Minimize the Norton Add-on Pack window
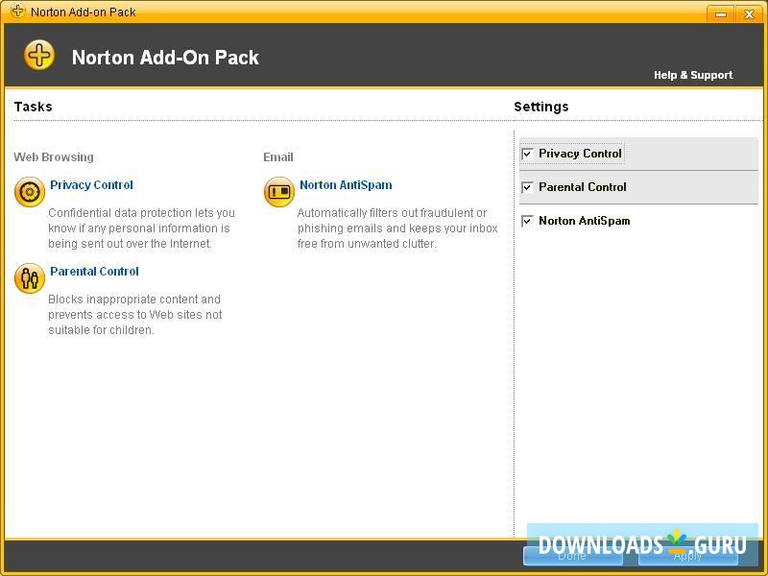The image size is (768, 576). pos(721,13)
